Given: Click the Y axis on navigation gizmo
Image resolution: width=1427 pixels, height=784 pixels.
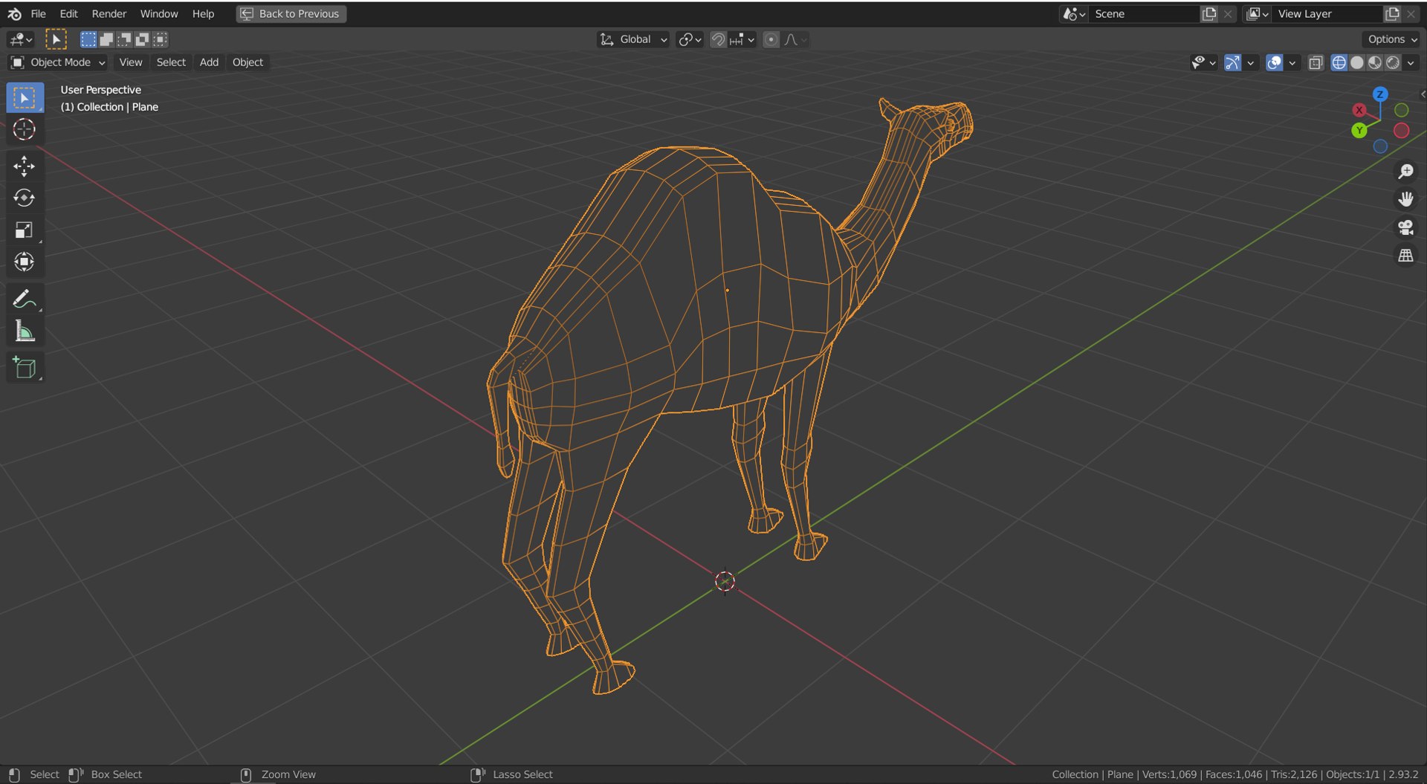Looking at the screenshot, I should tap(1359, 130).
